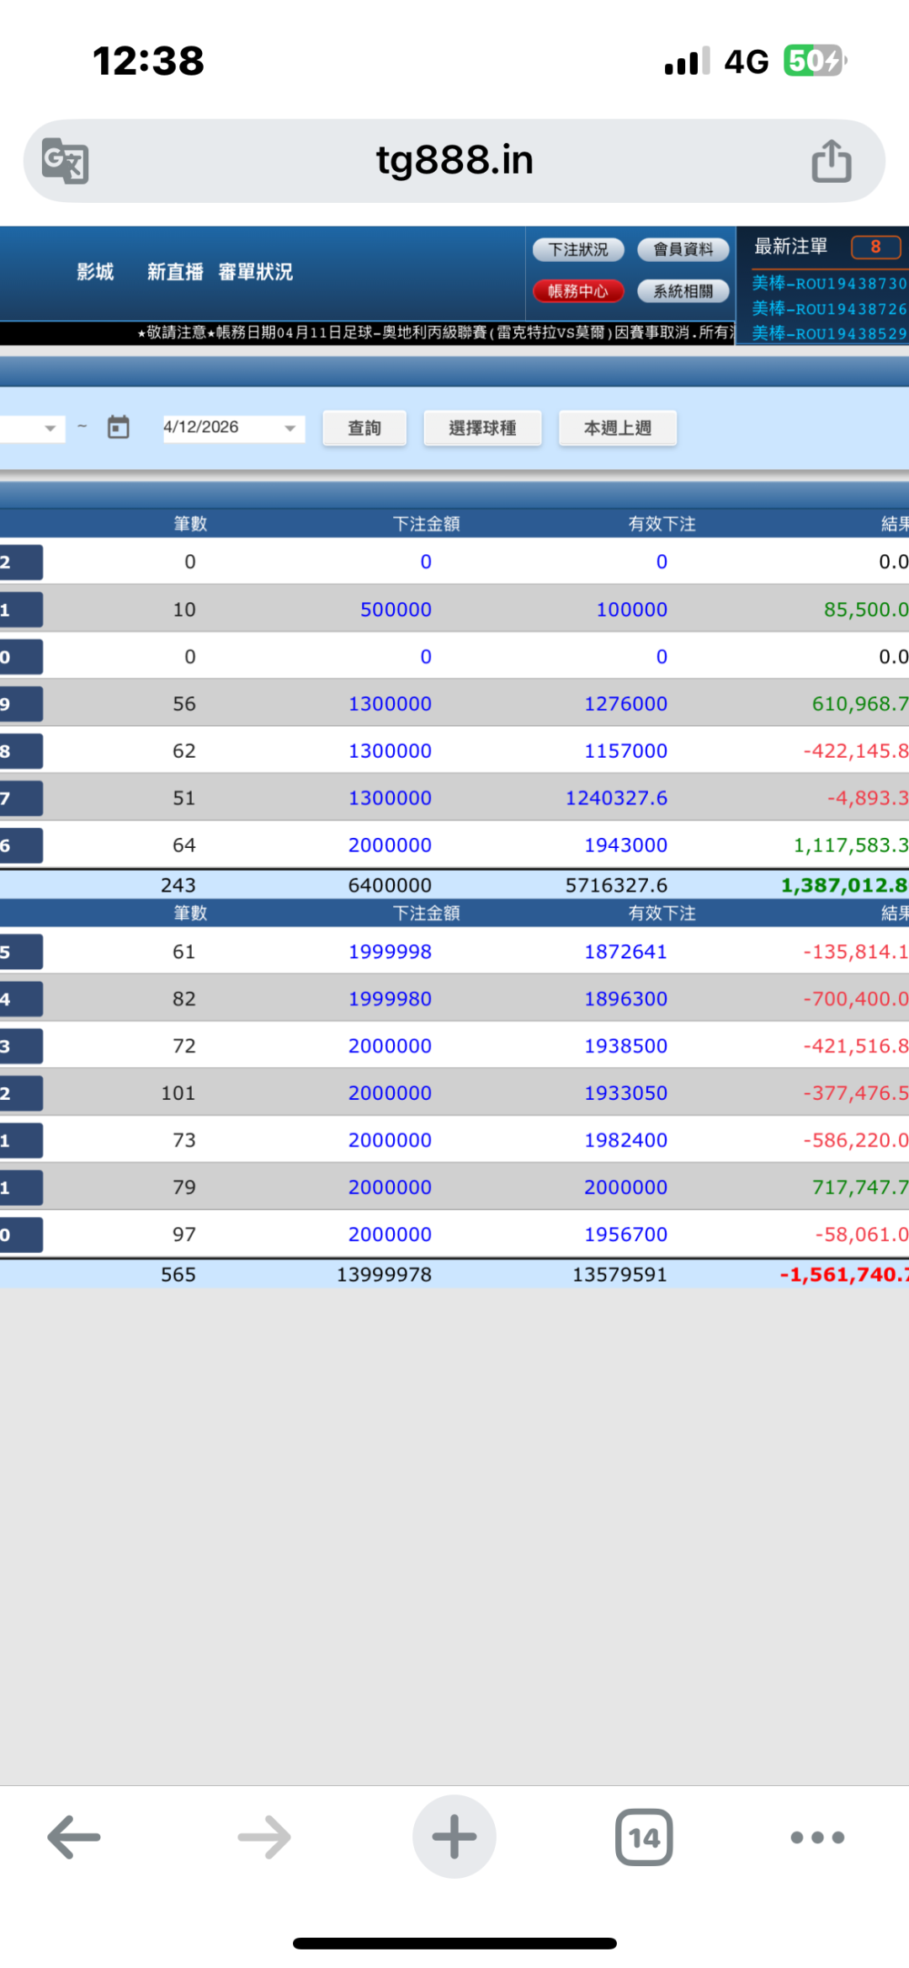Open valid bet 1240327.6 link
The width and height of the screenshot is (909, 1968).
616,798
